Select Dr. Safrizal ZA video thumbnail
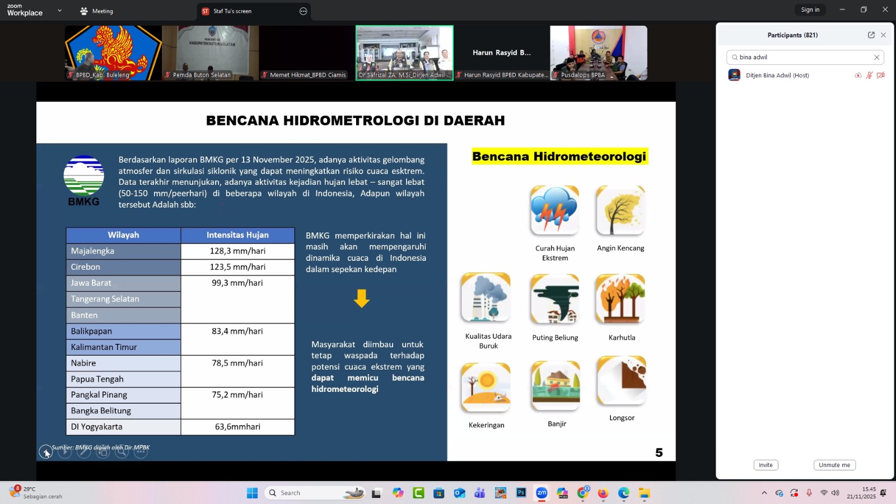The height and width of the screenshot is (504, 896). (x=404, y=53)
